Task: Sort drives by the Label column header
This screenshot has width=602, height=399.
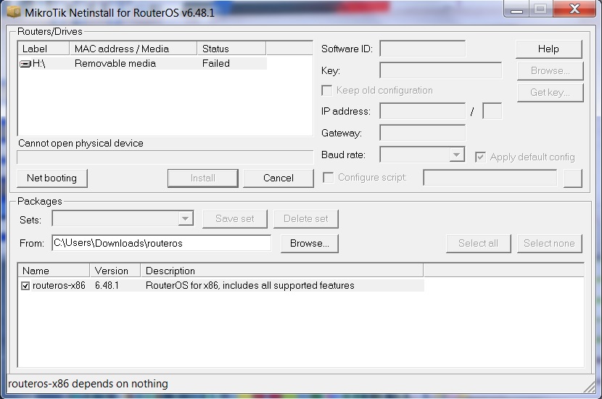Action: pyautogui.click(x=44, y=49)
